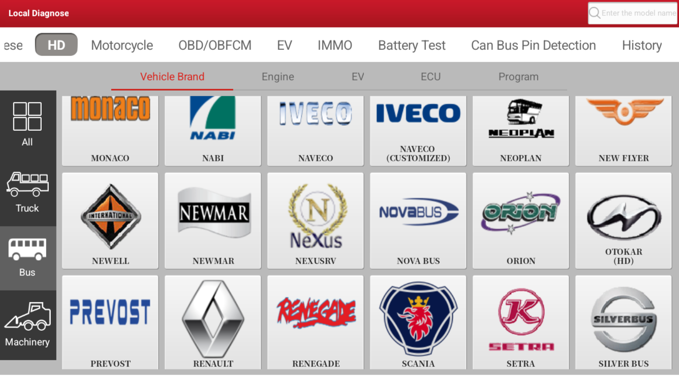The width and height of the screenshot is (679, 376).
Task: Open the IMMO section
Action: (335, 45)
